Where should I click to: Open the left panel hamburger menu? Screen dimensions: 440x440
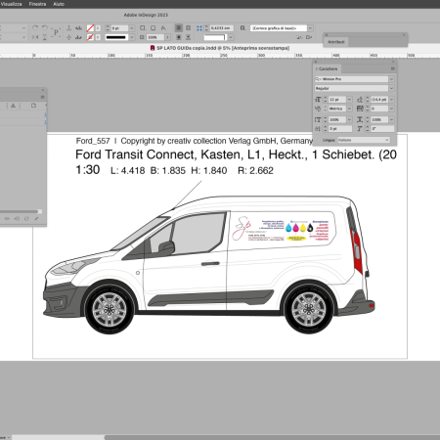[x=42, y=97]
